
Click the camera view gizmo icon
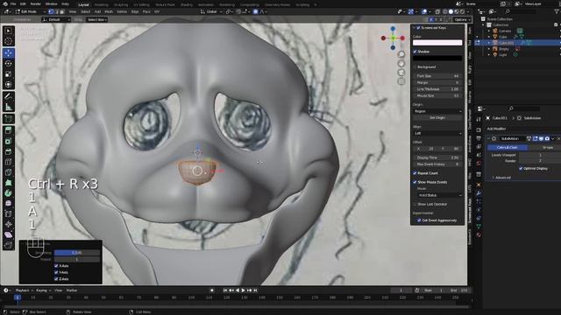click(401, 73)
